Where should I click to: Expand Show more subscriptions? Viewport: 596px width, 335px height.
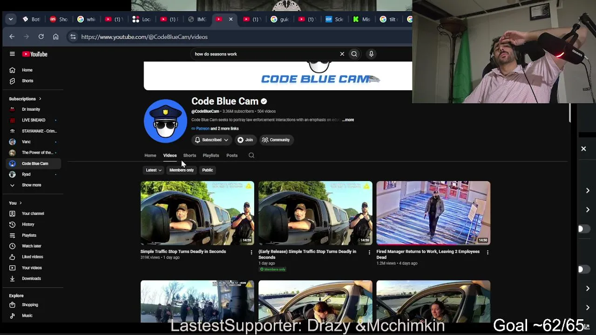31,185
